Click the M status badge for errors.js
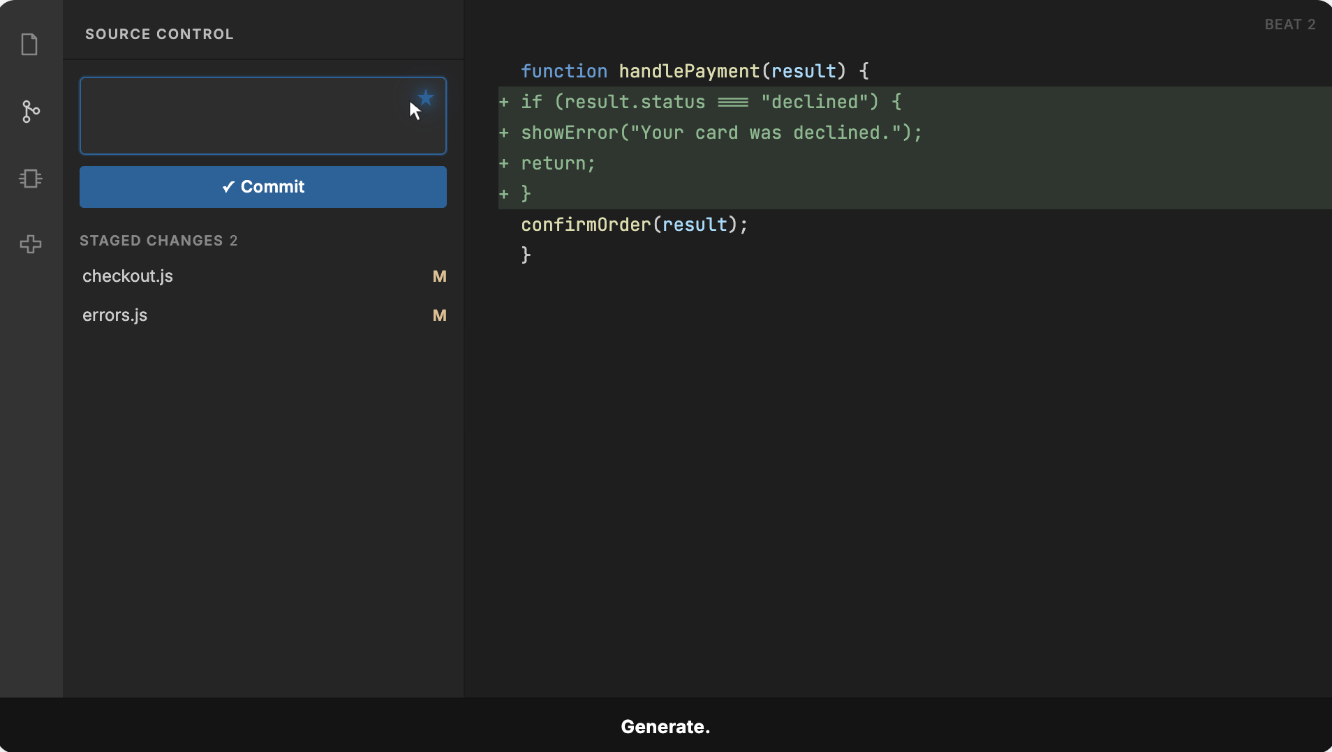 (x=439, y=315)
